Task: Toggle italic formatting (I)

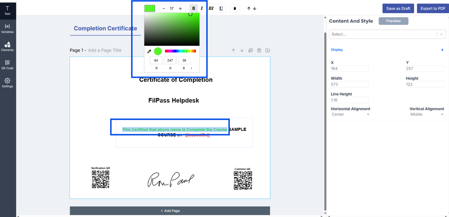Action: click(202, 8)
